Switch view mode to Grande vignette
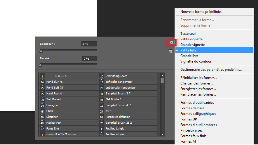The height and width of the screenshot is (145, 258). coord(192,45)
